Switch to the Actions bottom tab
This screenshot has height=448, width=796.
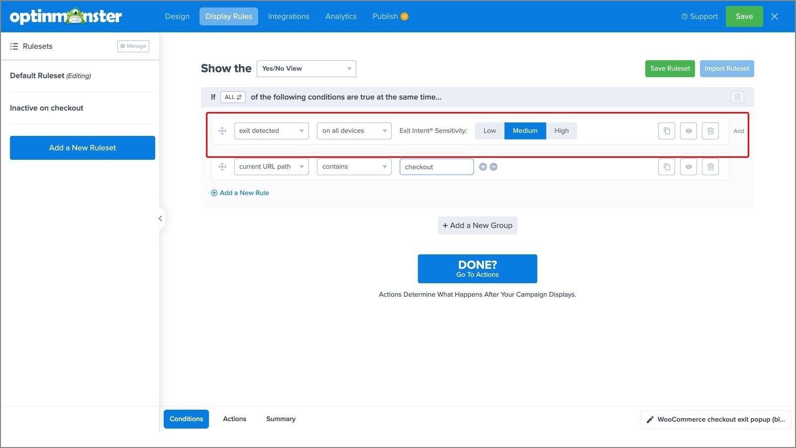[234, 419]
